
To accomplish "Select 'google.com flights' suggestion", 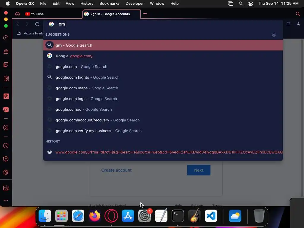I will tap(163, 77).
